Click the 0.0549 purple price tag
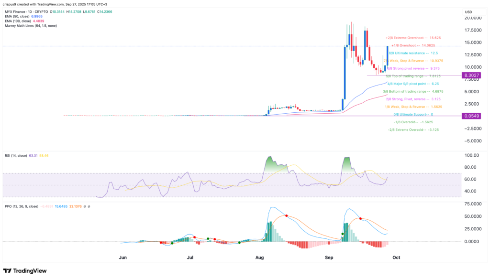 [x=471, y=116]
